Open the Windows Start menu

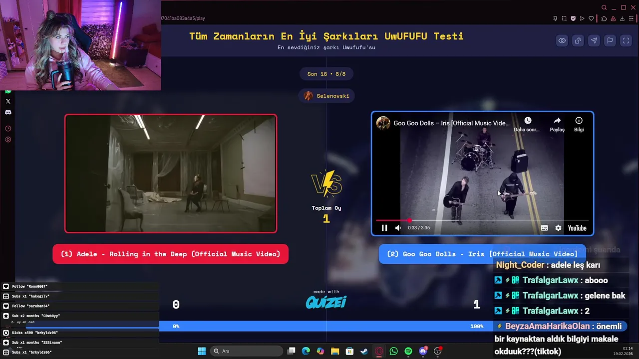click(x=202, y=351)
